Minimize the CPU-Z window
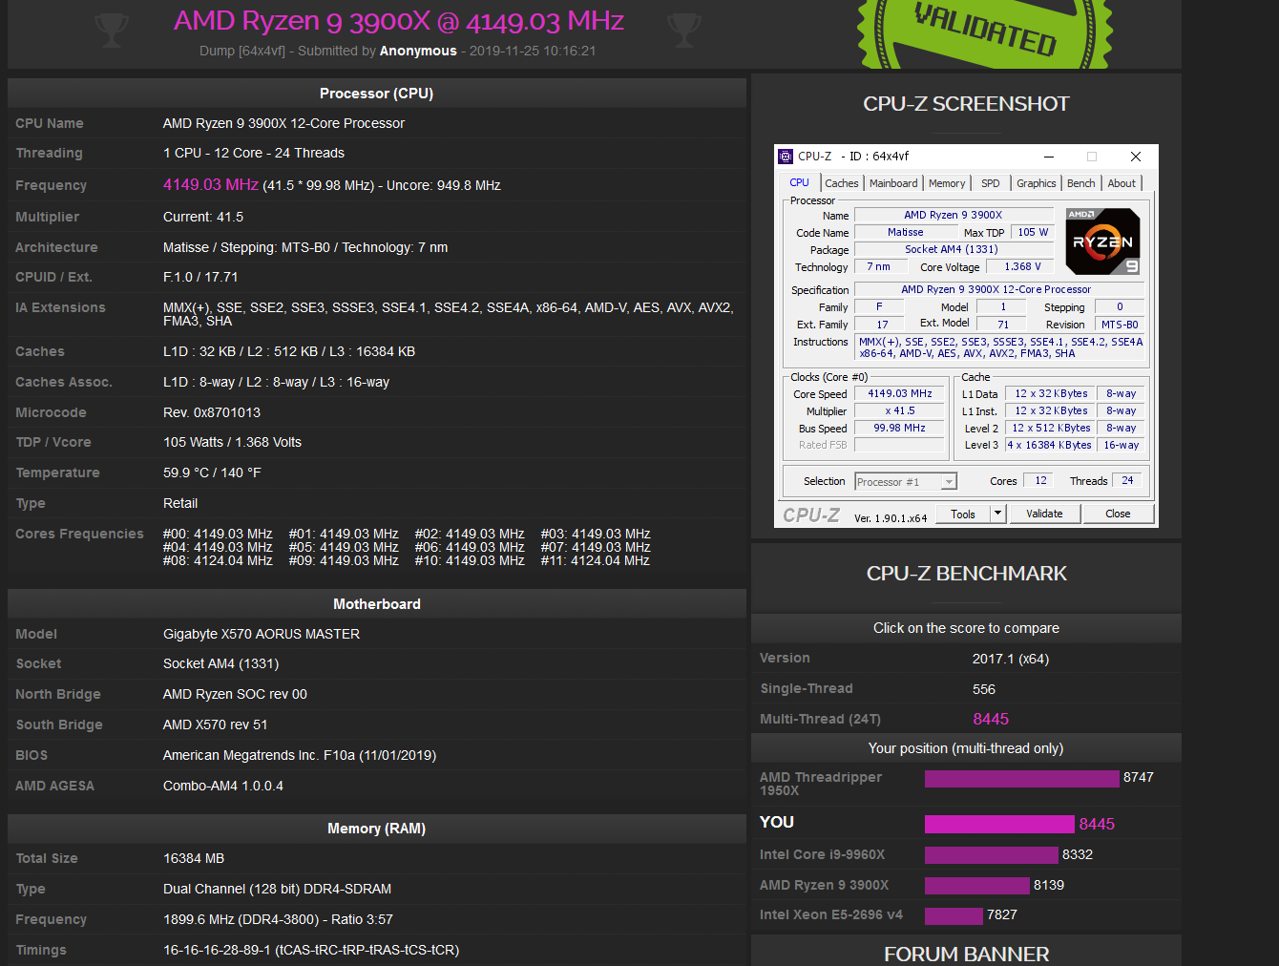1279x966 pixels. pyautogui.click(x=1048, y=157)
